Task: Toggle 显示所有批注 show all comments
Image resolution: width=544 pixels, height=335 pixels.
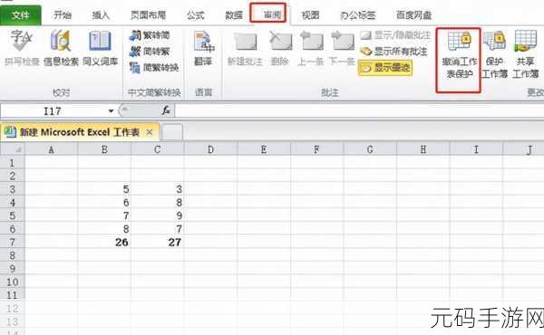Action: click(x=393, y=52)
